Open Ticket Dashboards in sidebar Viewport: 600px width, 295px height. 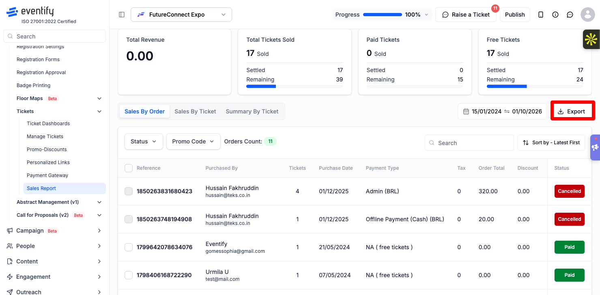pos(48,124)
